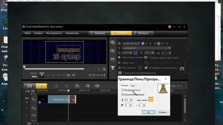The image size is (223, 125).
Task: Play the clip in preview
Action: tap(42, 75)
